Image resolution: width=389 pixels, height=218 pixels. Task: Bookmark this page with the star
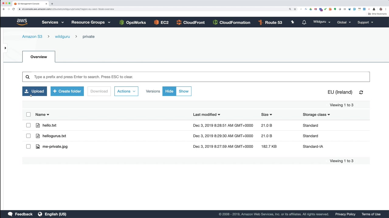click(x=295, y=9)
